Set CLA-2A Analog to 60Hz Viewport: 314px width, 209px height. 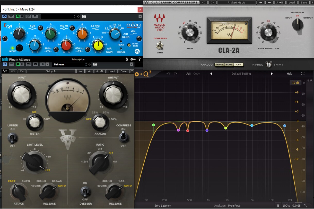coord(229,64)
